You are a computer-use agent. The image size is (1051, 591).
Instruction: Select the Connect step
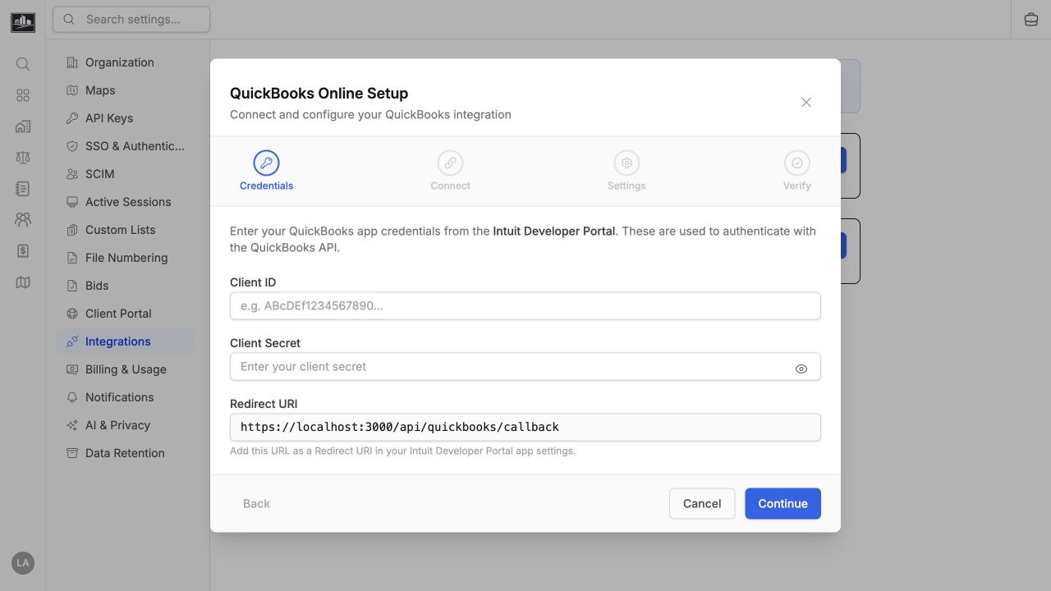coord(450,171)
